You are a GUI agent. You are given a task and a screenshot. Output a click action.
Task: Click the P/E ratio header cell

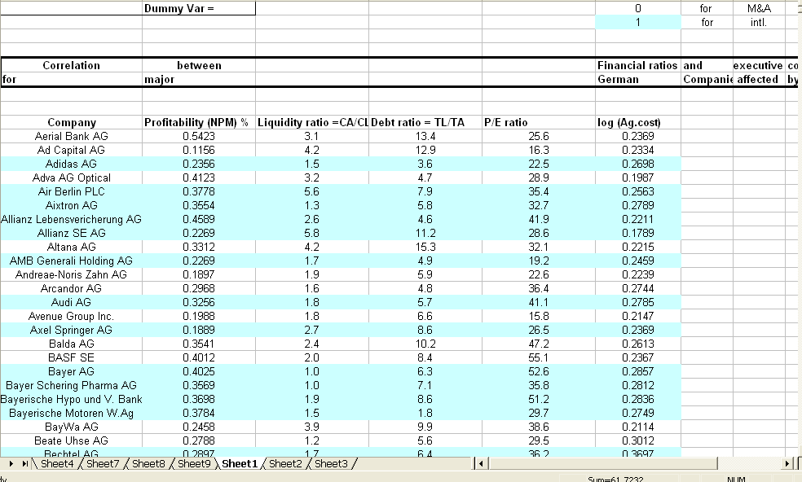[538, 122]
